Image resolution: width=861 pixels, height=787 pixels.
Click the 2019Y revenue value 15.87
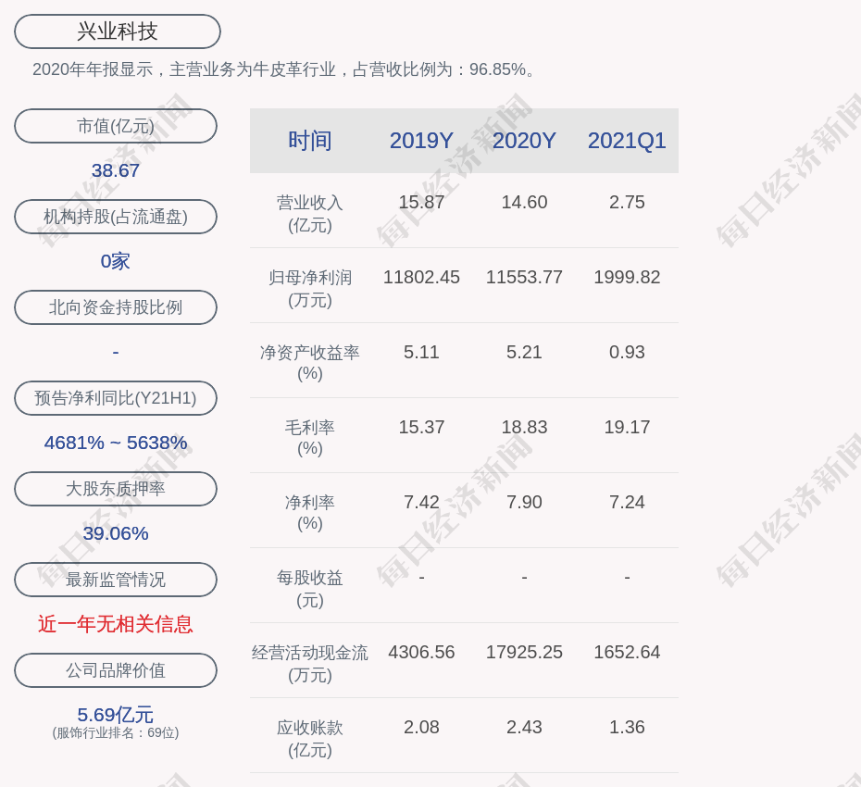[421, 202]
